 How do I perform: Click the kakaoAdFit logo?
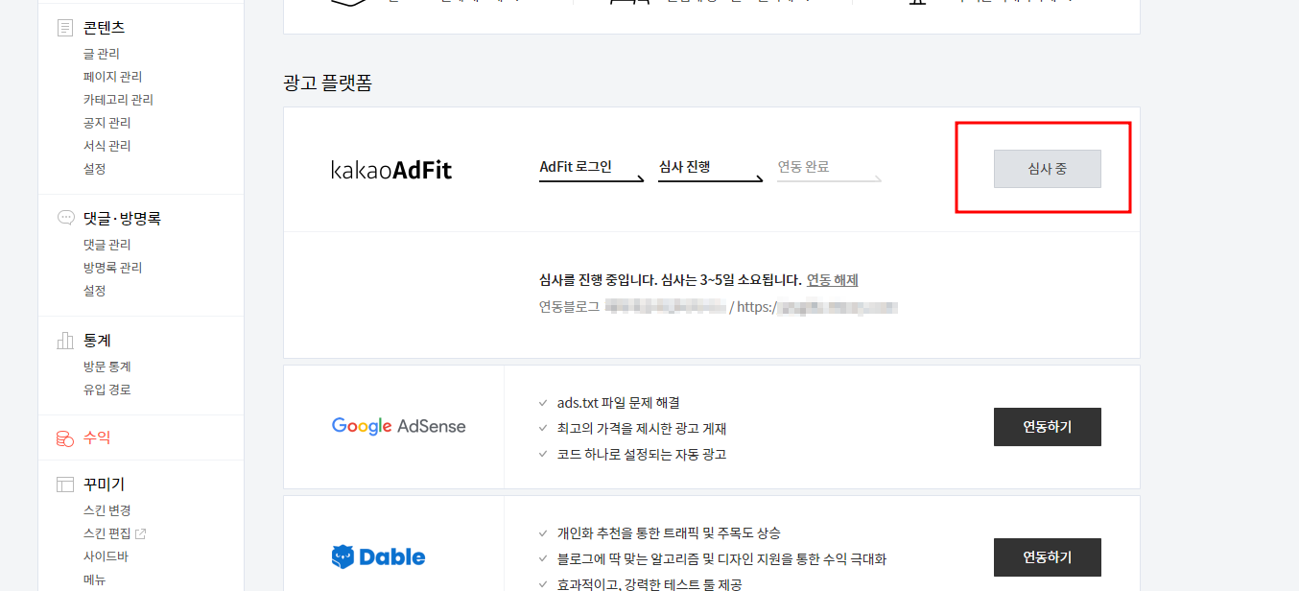(391, 170)
